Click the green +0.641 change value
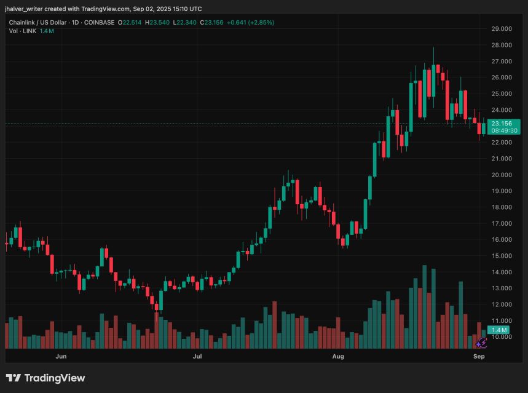Viewport: 528px width, 393px height. [235, 21]
